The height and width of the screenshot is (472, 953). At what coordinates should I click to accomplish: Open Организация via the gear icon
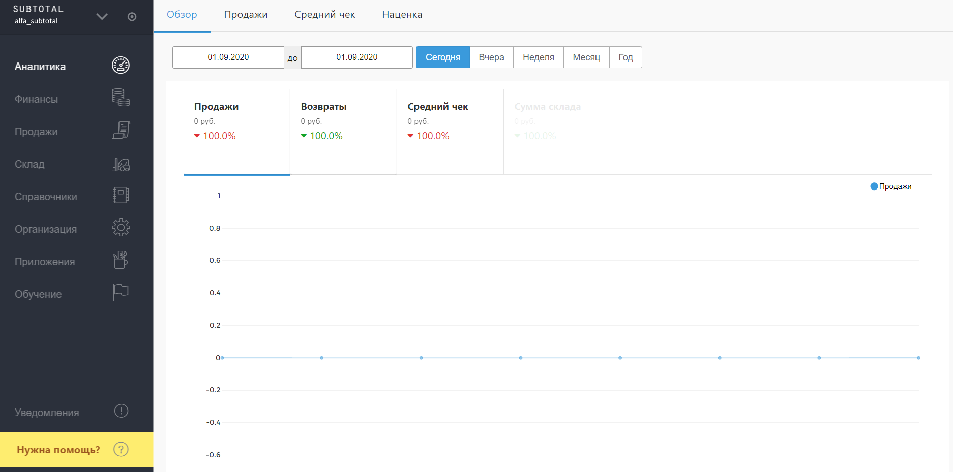[x=121, y=228]
